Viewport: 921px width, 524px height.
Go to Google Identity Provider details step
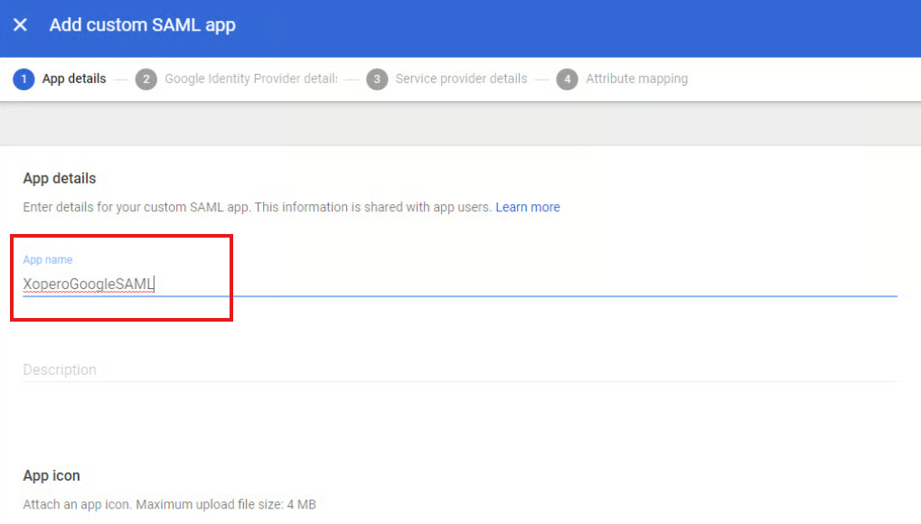(250, 80)
